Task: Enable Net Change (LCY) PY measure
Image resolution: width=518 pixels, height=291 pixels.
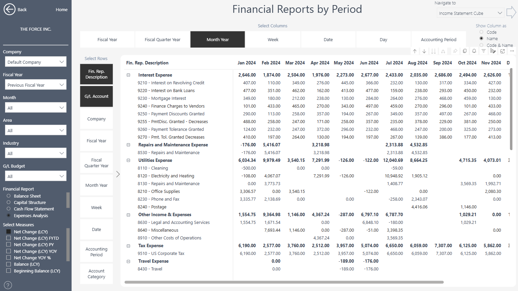Action: tap(9, 244)
